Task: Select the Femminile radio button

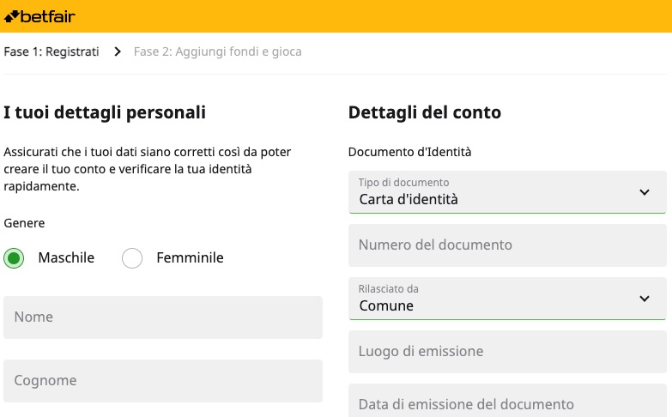Action: [132, 258]
